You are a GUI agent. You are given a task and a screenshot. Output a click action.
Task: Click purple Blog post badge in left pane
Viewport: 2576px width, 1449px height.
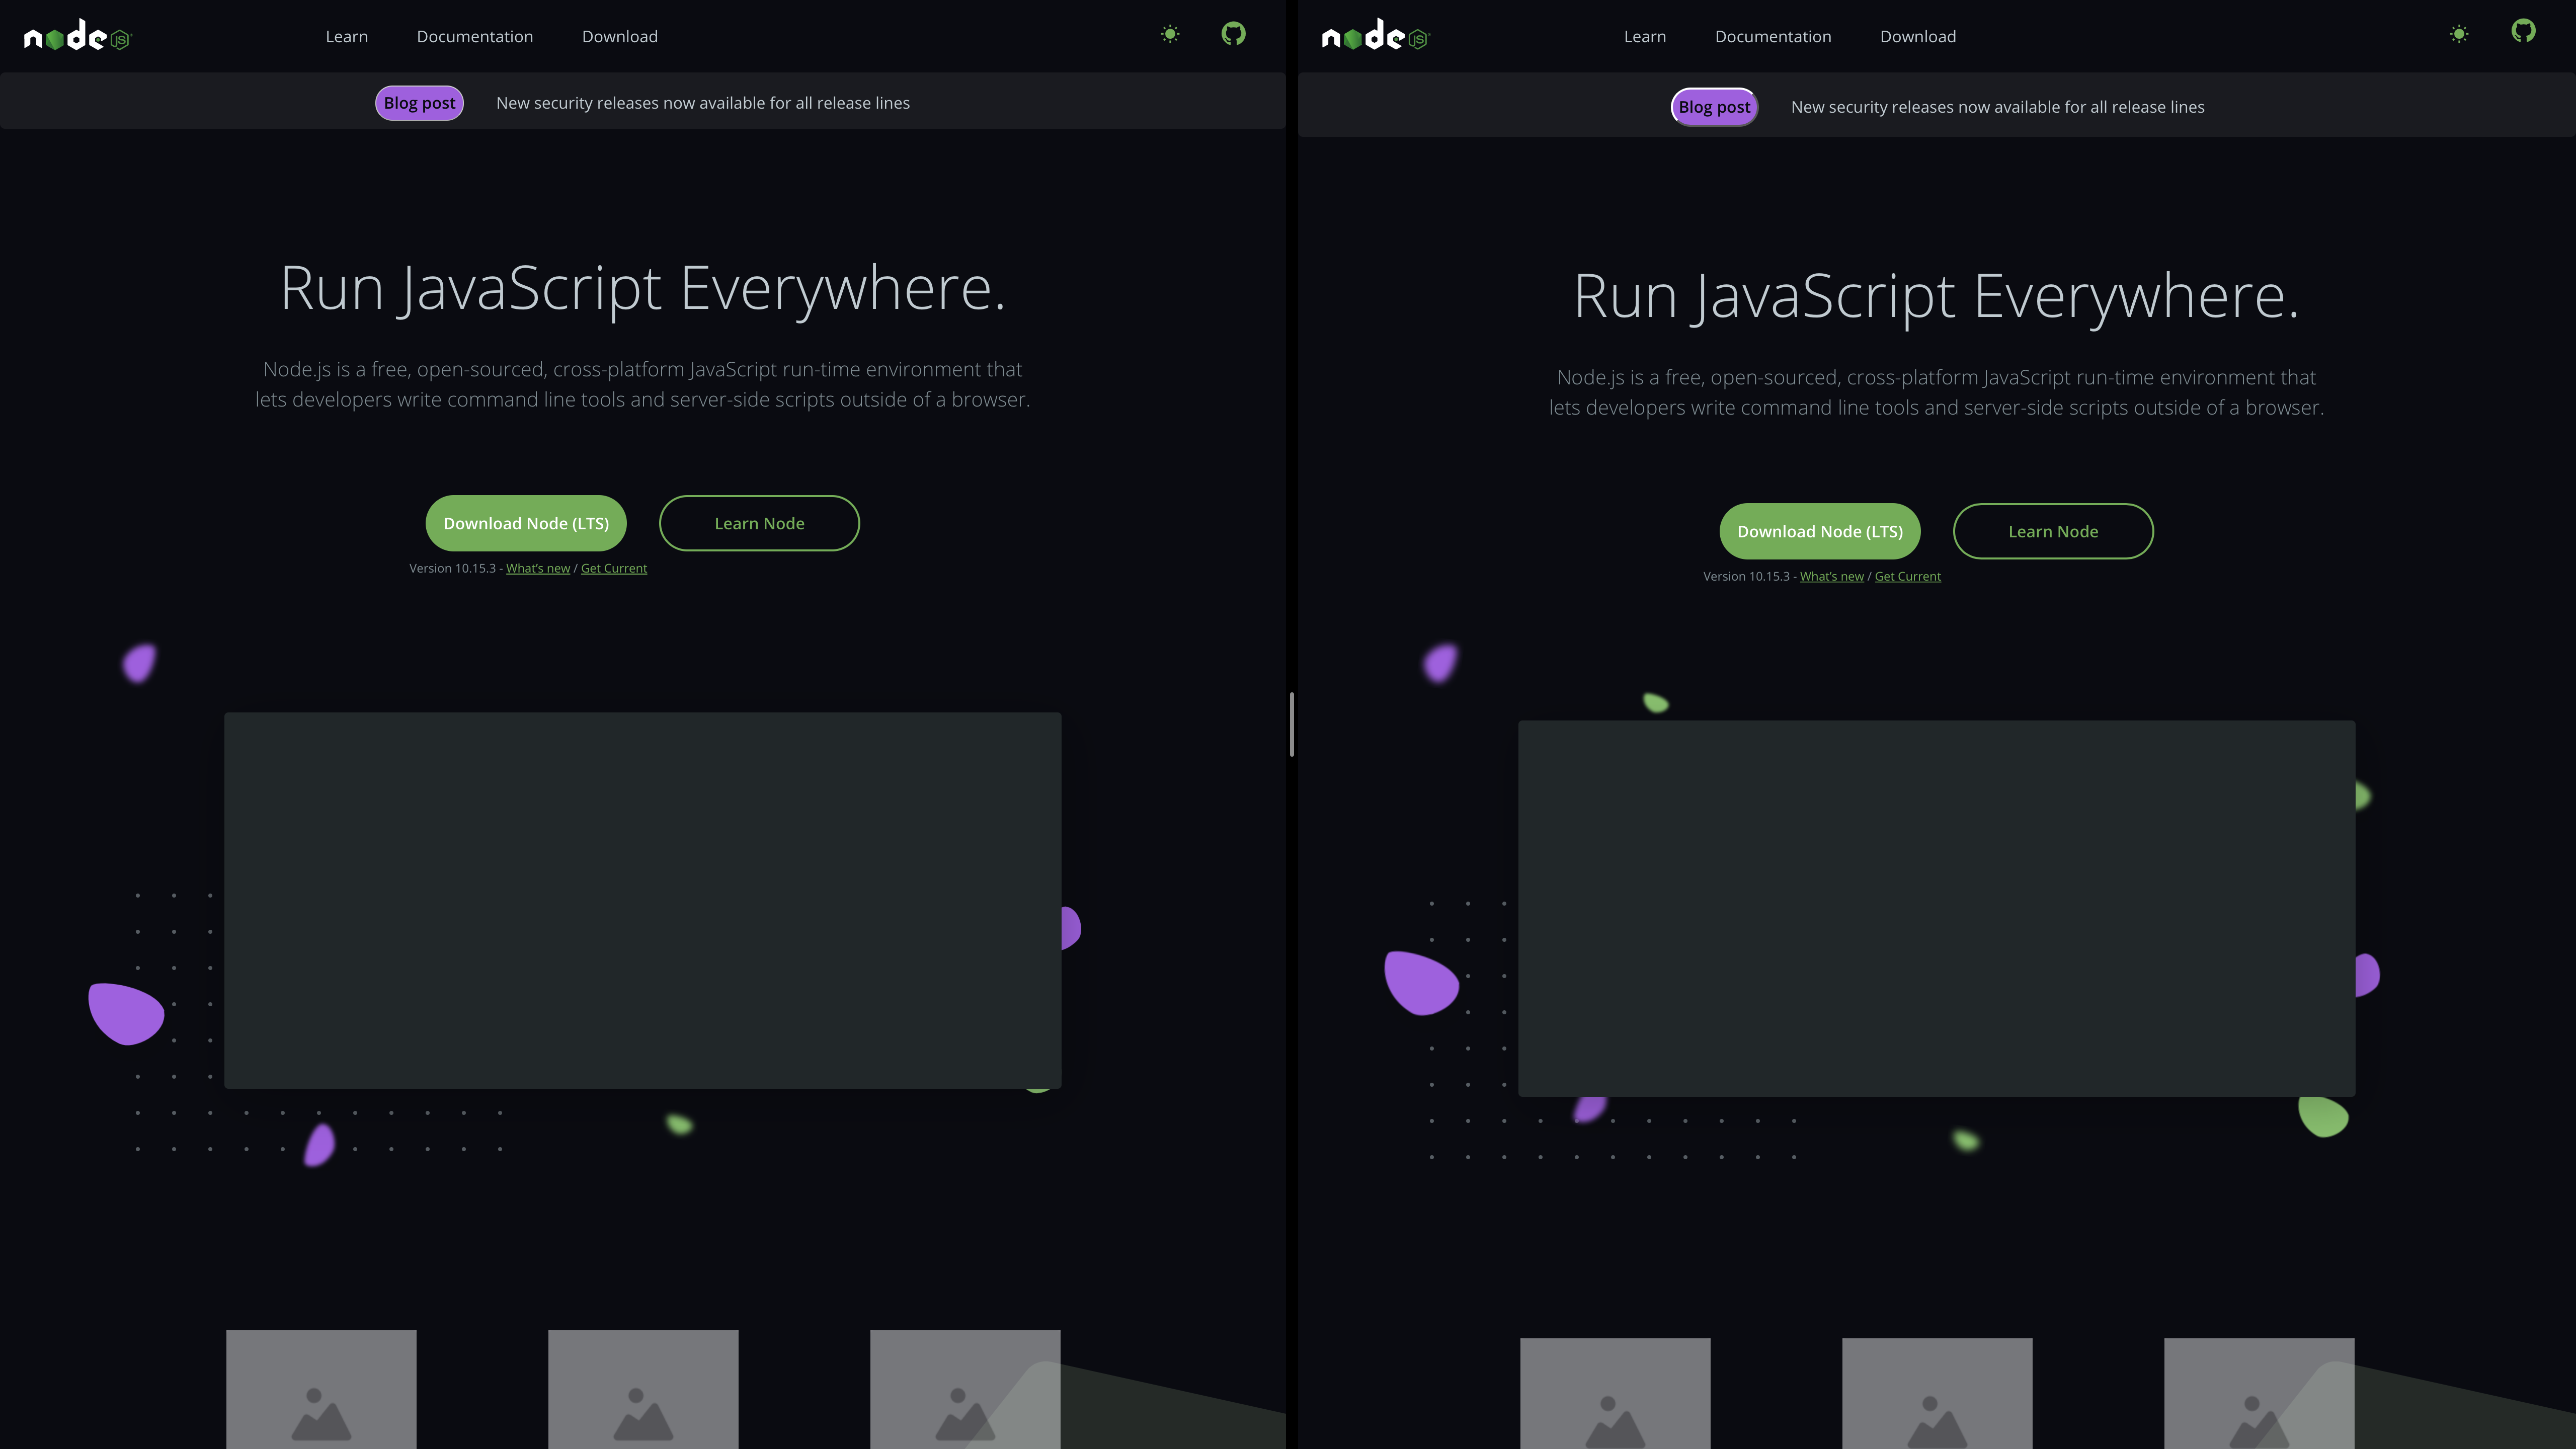tap(419, 103)
